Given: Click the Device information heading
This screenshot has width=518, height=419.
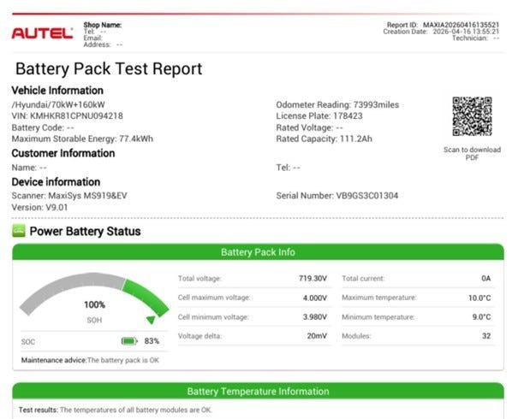Looking at the screenshot, I should [56, 182].
